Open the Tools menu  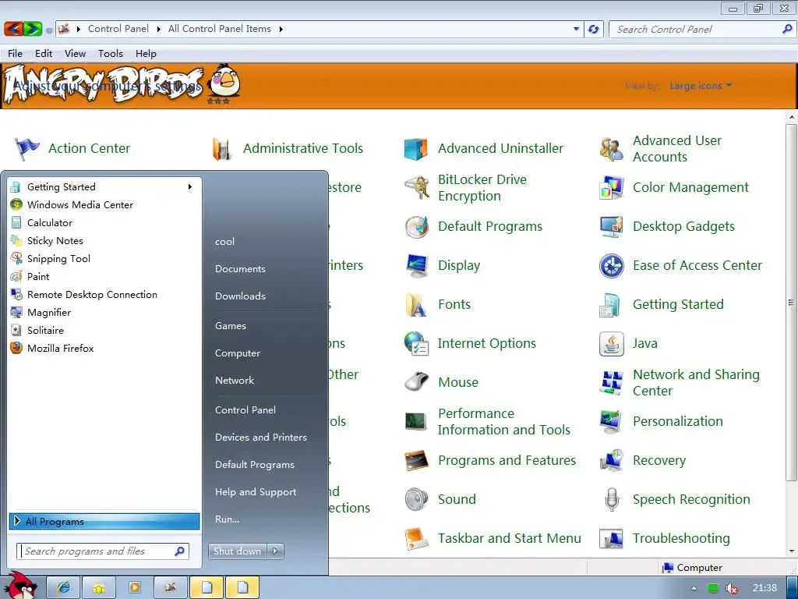pos(111,54)
